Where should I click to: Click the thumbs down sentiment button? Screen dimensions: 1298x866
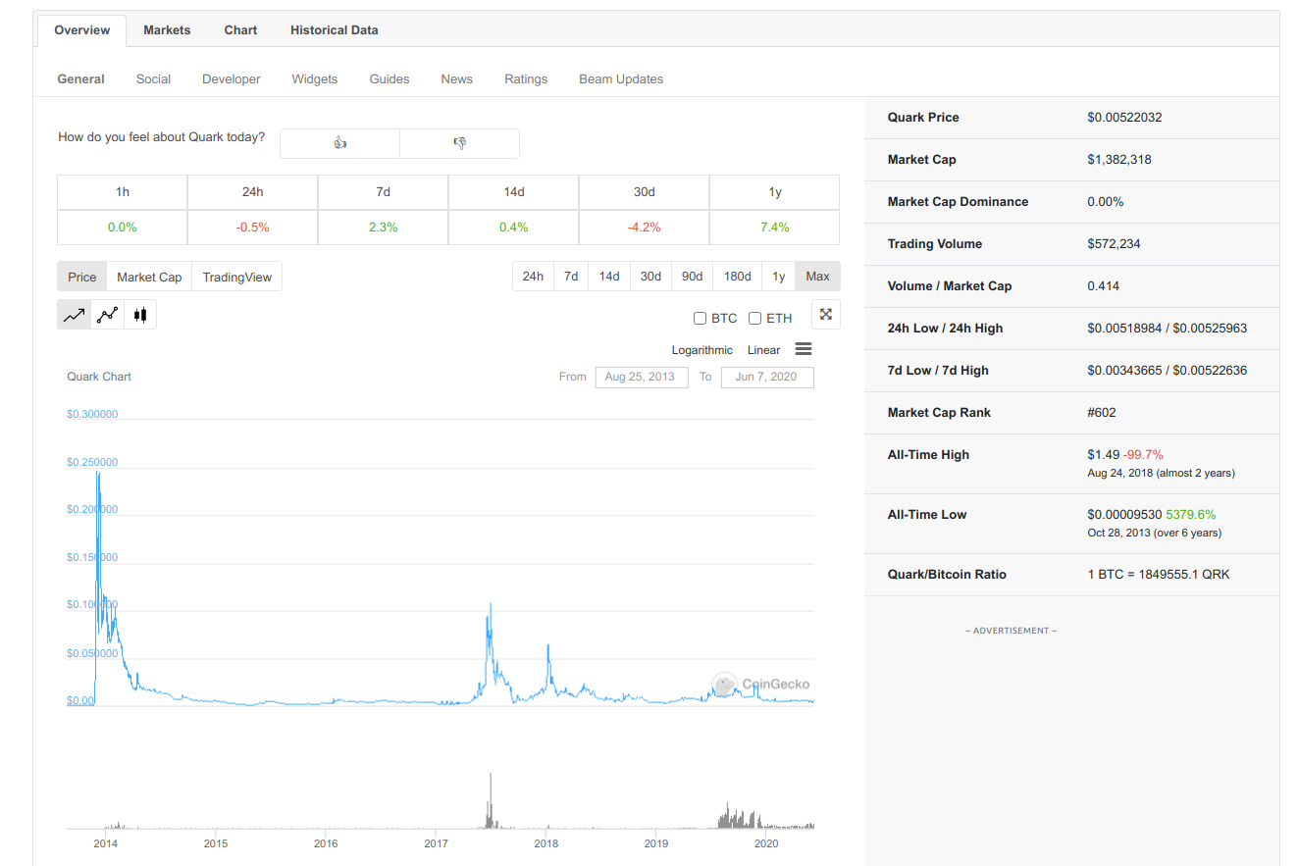coord(459,143)
